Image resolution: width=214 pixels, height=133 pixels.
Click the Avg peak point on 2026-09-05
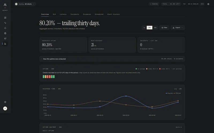126,96
